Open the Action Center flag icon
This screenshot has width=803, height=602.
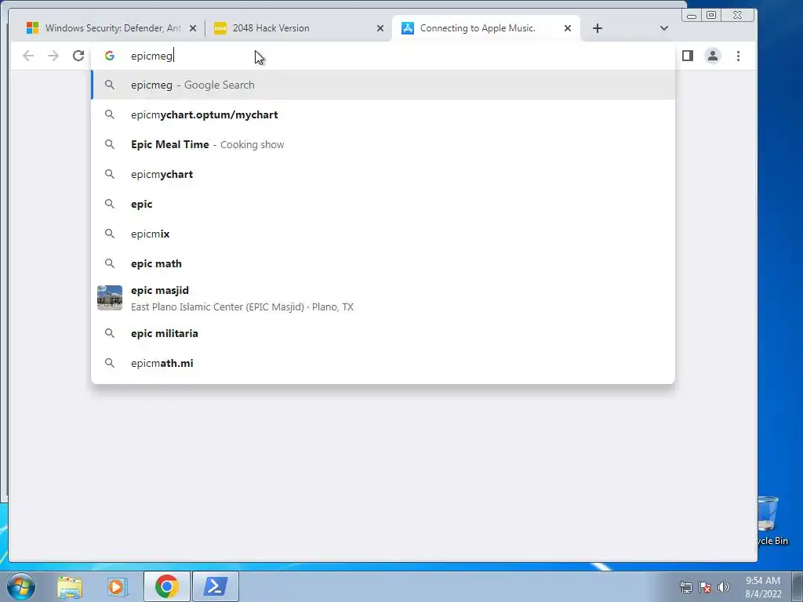coord(705,587)
